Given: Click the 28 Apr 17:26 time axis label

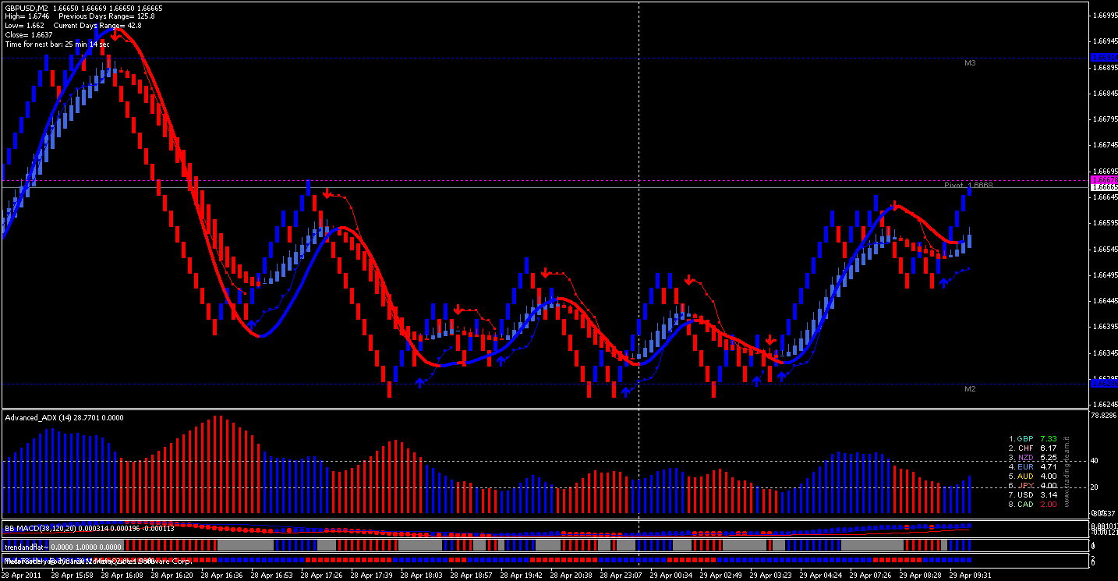Looking at the screenshot, I should coord(324,576).
